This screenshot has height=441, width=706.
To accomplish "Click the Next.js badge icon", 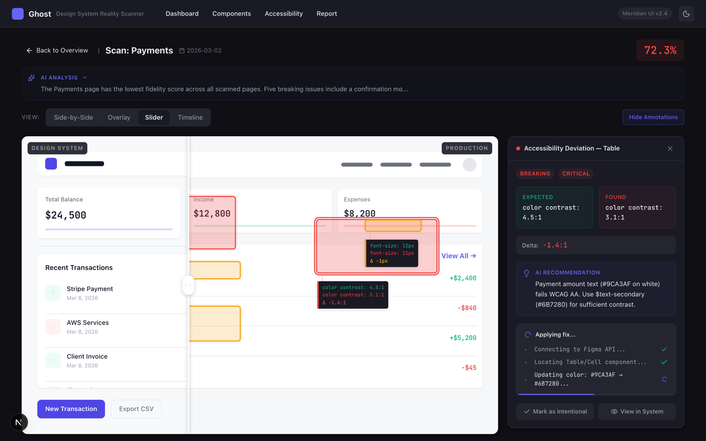I will click(19, 422).
